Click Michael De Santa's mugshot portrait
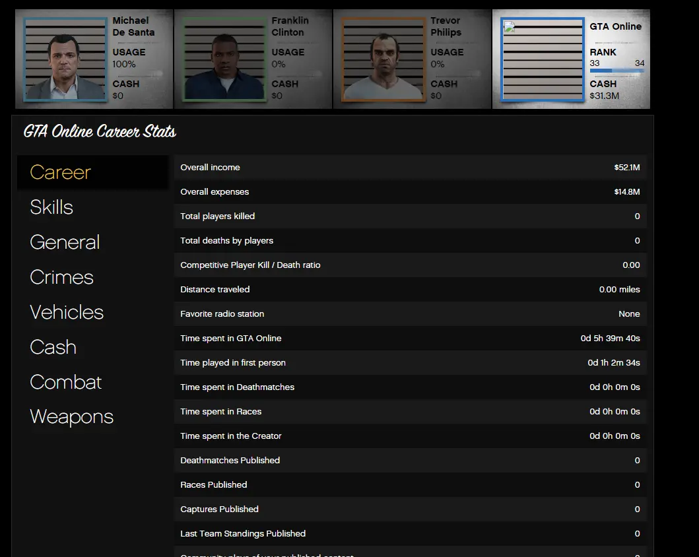This screenshot has width=699, height=557. point(65,59)
